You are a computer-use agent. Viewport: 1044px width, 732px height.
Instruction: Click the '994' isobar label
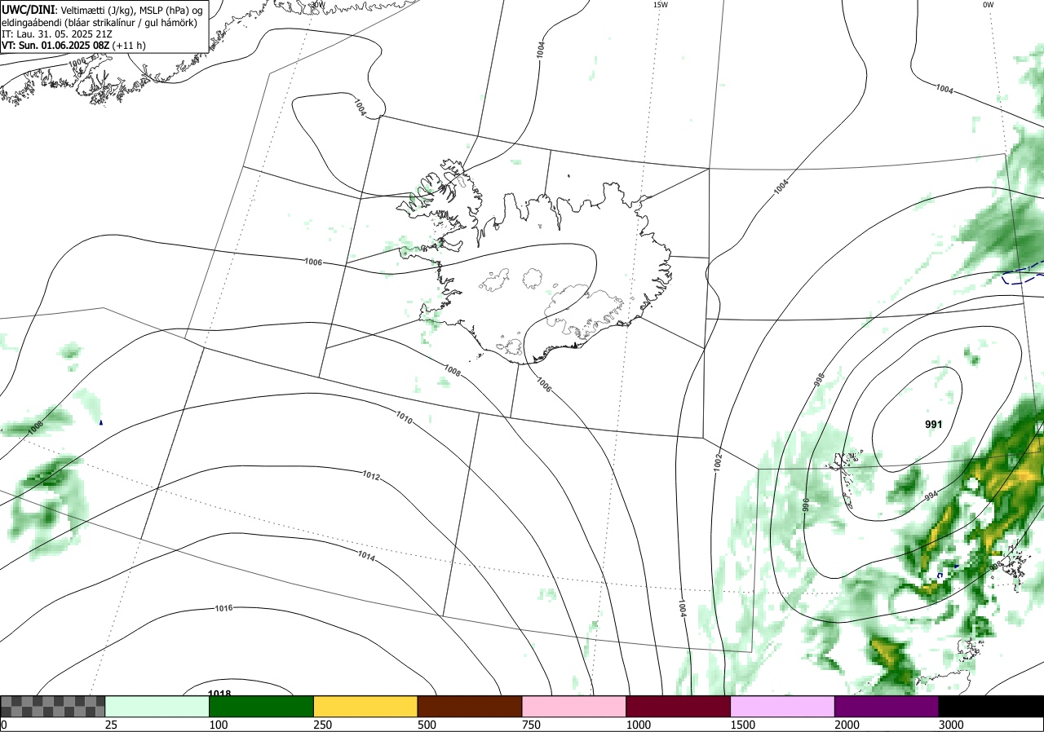click(931, 496)
